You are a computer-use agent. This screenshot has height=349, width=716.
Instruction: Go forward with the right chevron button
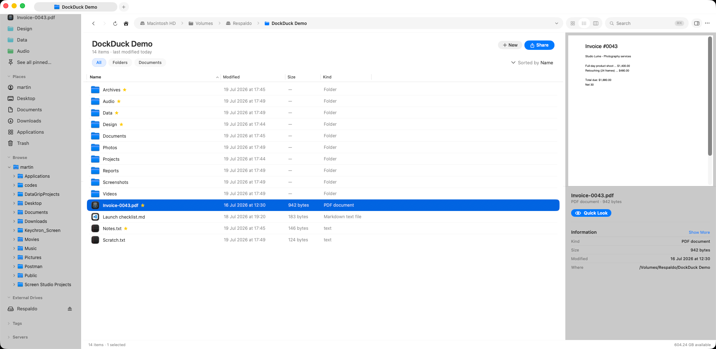pos(104,23)
